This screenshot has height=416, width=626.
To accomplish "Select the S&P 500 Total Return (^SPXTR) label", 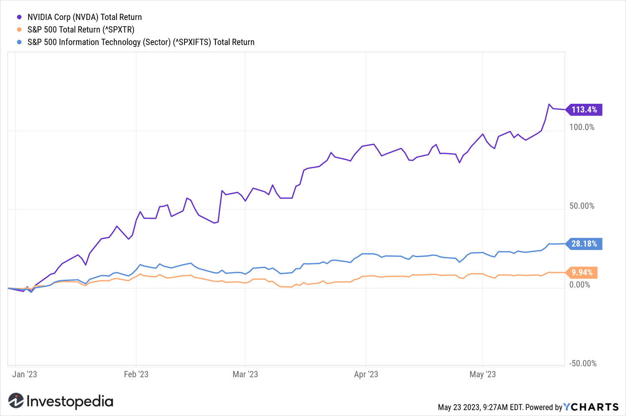I will [x=81, y=30].
